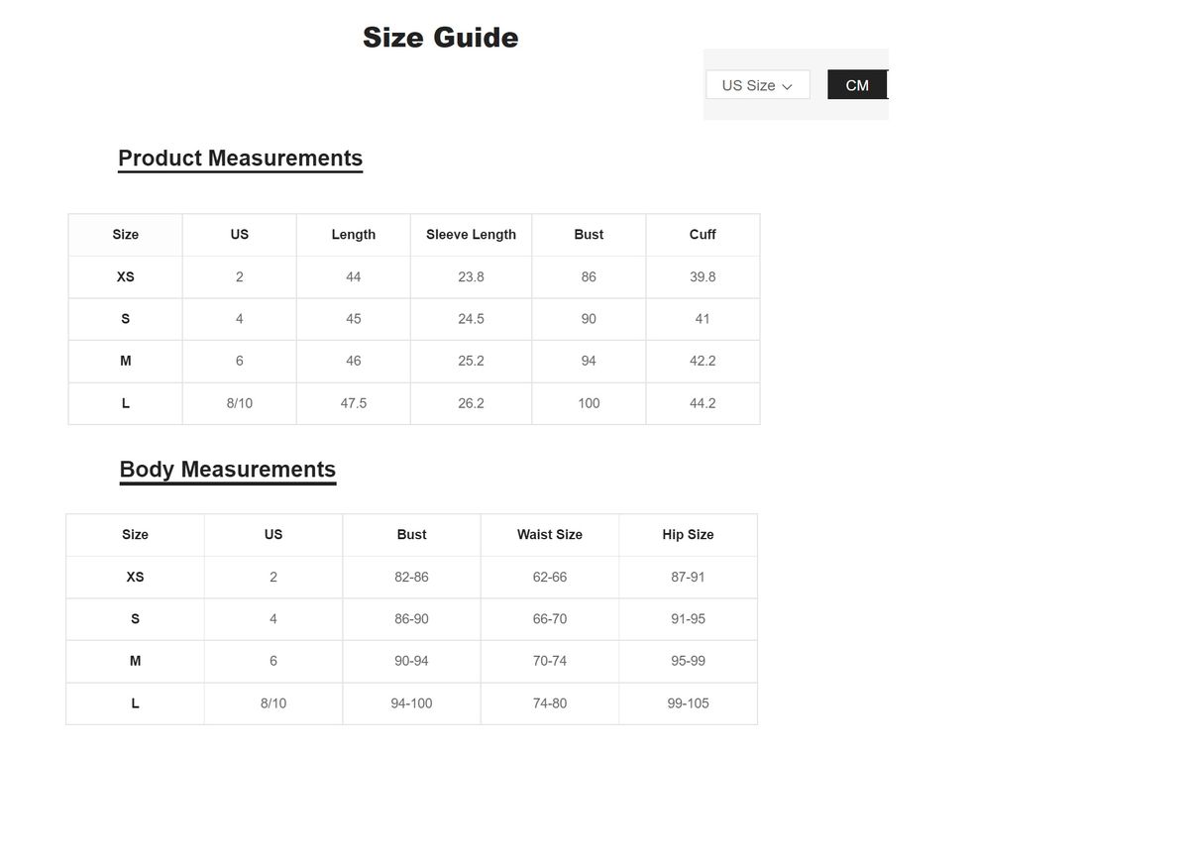Screen dimensions: 1189x859
Task: Click the Length column header
Action: tap(354, 235)
